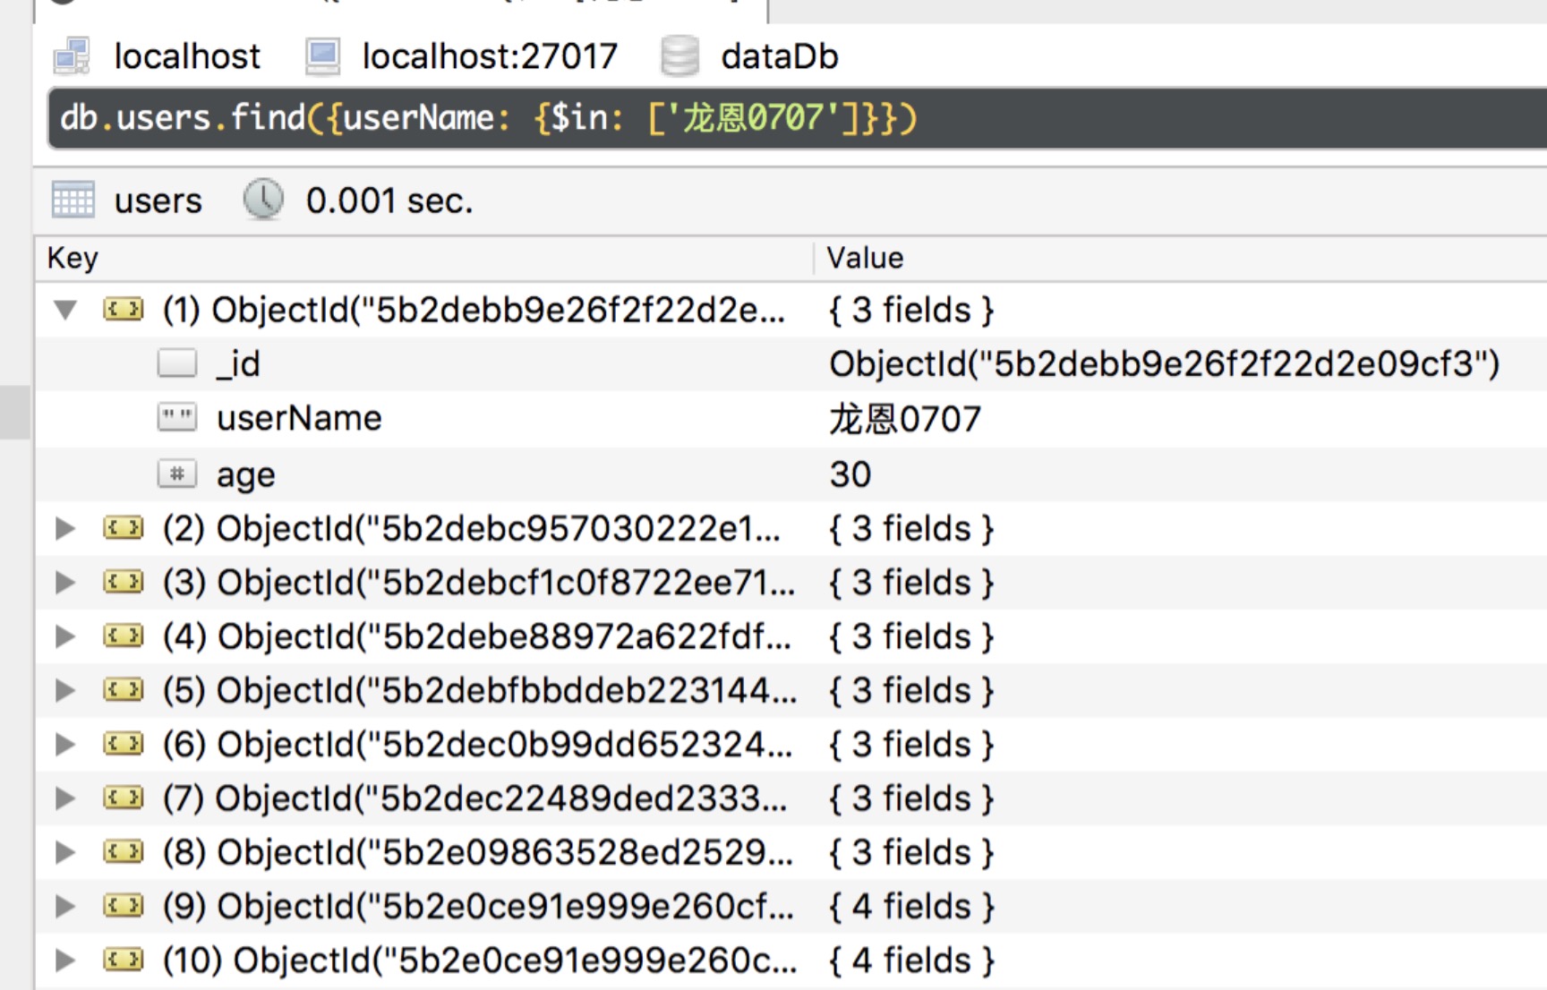Click document icon of row (3)
This screenshot has height=990, width=1547.
coord(124,582)
